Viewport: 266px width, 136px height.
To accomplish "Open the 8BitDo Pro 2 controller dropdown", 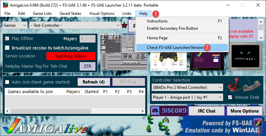I will [x=188, y=87].
